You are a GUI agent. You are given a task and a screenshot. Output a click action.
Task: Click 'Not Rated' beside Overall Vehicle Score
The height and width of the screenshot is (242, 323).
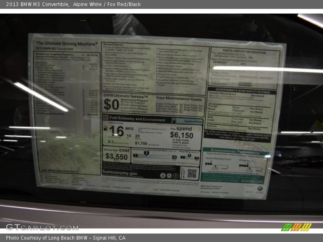pos(258,96)
